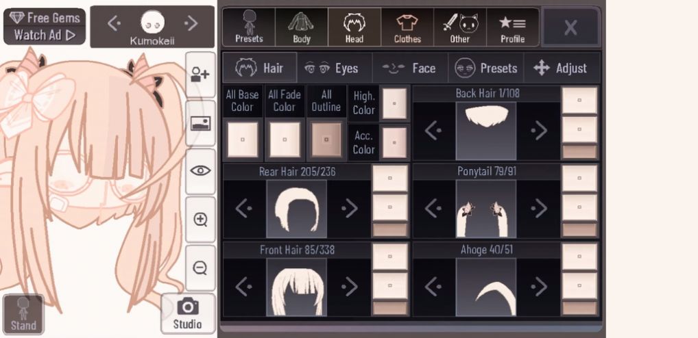Pick the All Outline color swatch
Viewport: 698px width, 338px height.
click(x=326, y=140)
